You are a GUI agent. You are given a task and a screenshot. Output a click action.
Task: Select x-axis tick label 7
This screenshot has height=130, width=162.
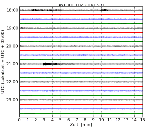point(77,120)
